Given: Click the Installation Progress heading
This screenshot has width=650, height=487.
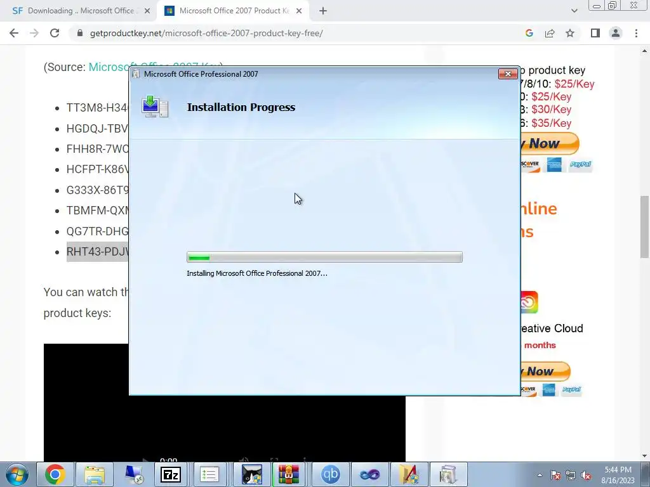Looking at the screenshot, I should click(241, 107).
